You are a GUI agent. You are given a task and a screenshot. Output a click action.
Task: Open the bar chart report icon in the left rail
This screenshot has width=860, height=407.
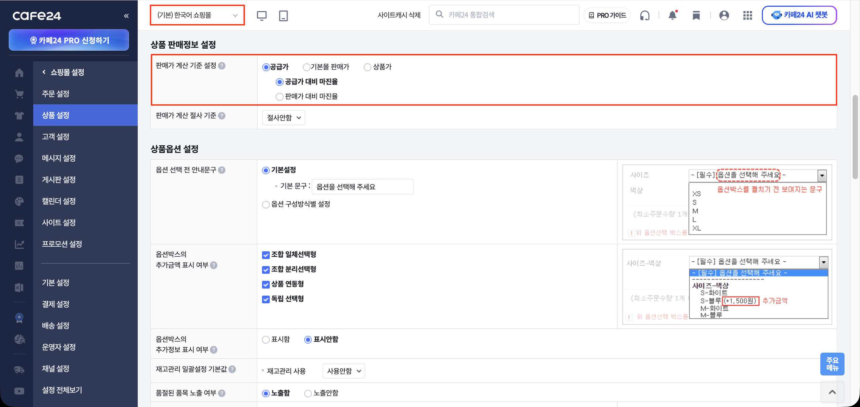[19, 266]
